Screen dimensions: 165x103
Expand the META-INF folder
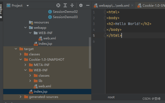pos(25,65)
